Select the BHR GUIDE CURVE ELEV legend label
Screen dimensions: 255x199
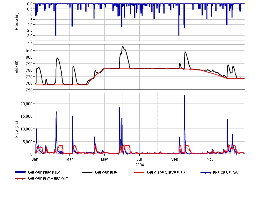[165, 173]
